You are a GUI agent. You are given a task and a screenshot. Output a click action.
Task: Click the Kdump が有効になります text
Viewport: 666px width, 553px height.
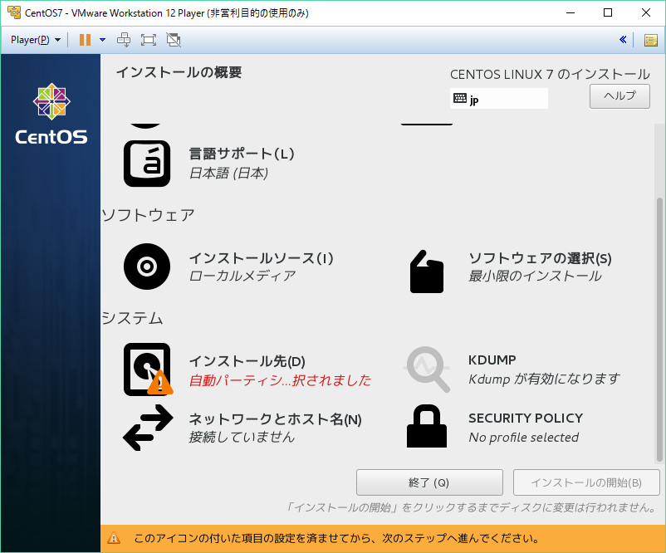[544, 379]
